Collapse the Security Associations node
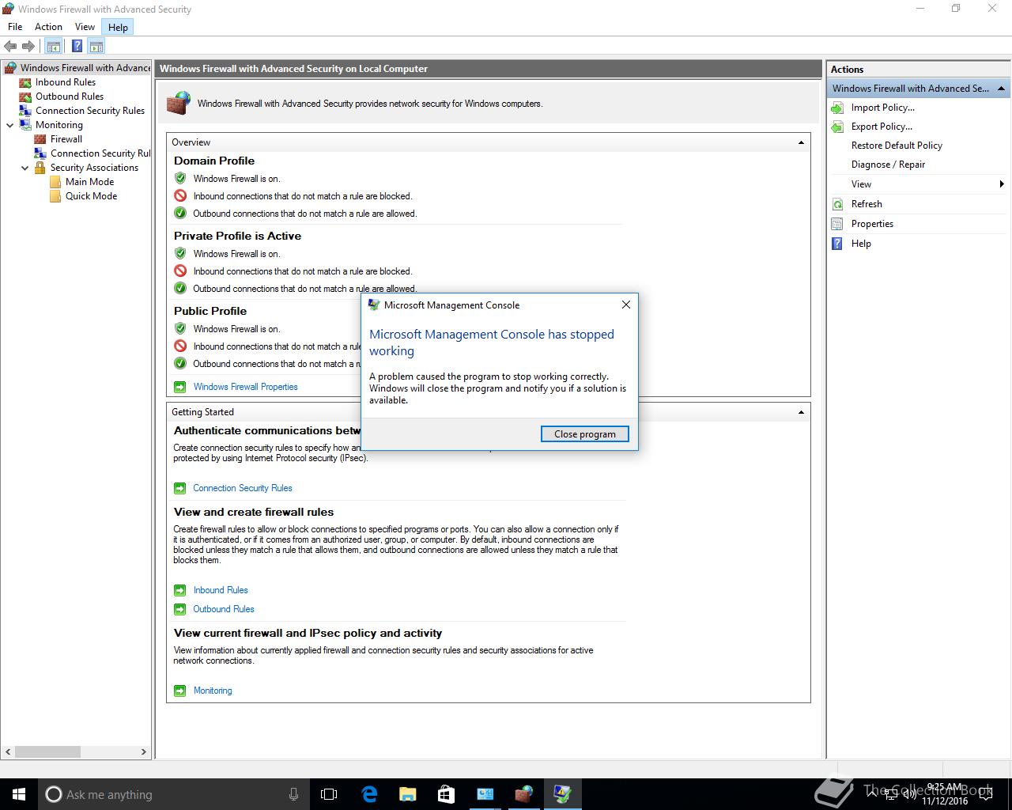 tap(25, 168)
